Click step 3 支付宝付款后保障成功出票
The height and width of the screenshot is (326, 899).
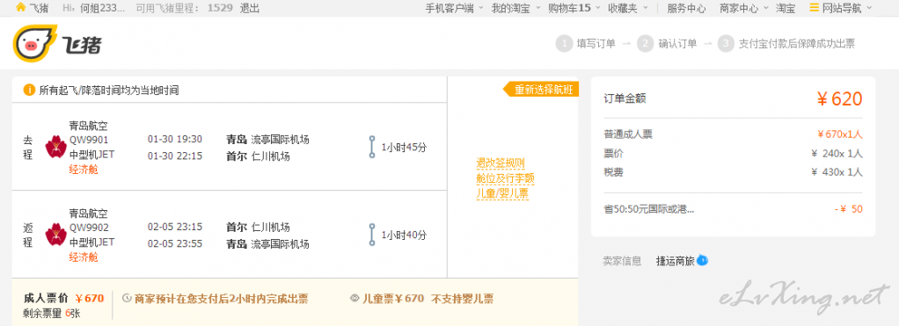786,44
